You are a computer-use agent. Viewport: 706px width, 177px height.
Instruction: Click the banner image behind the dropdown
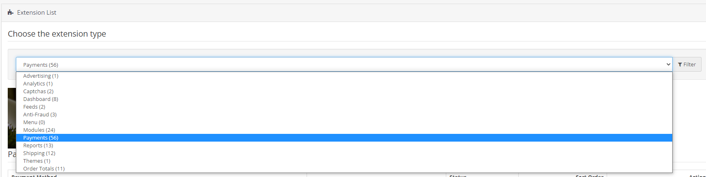click(x=11, y=118)
